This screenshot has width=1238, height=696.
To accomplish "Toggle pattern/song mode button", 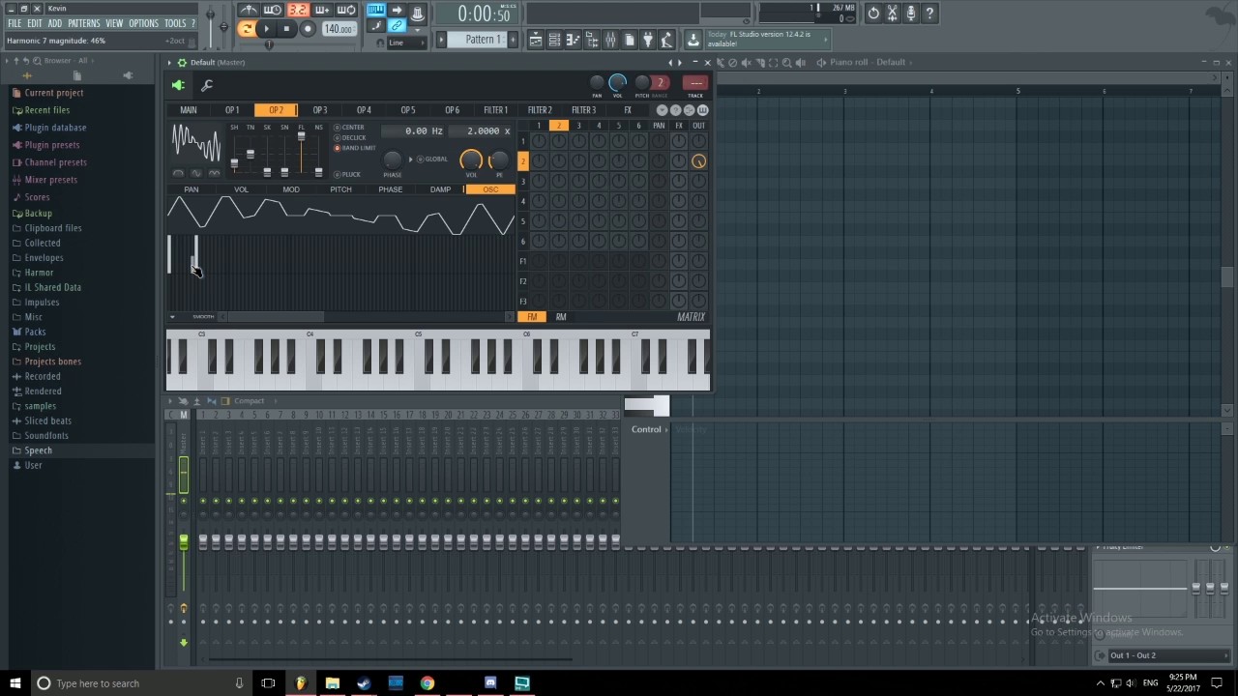I will pos(247,29).
